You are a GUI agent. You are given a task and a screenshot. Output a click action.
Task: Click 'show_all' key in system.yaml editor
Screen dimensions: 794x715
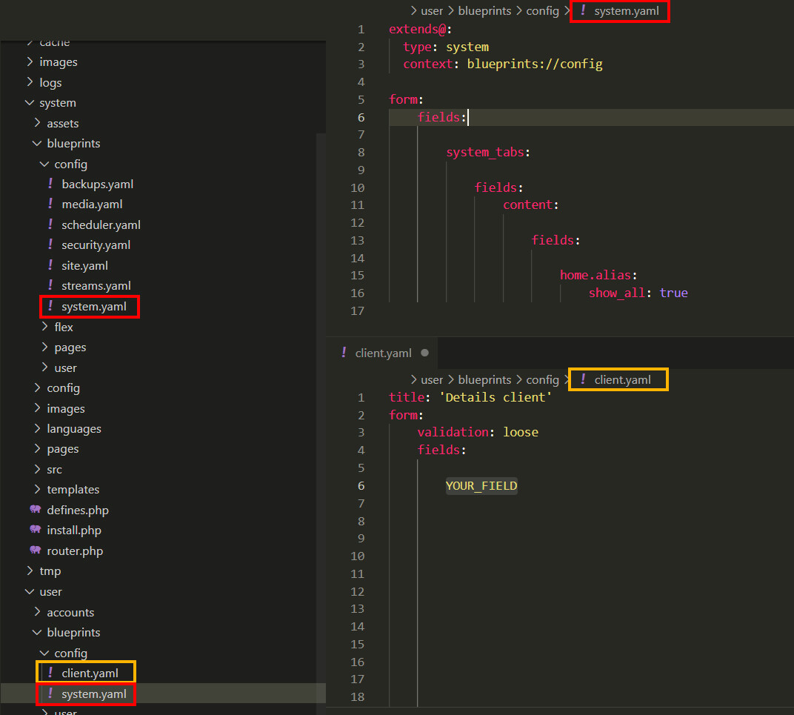[616, 293]
